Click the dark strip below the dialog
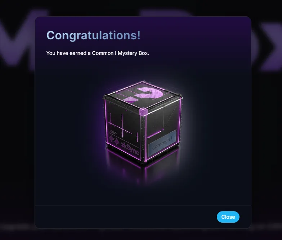The height and width of the screenshot is (240, 282). click(x=141, y=235)
